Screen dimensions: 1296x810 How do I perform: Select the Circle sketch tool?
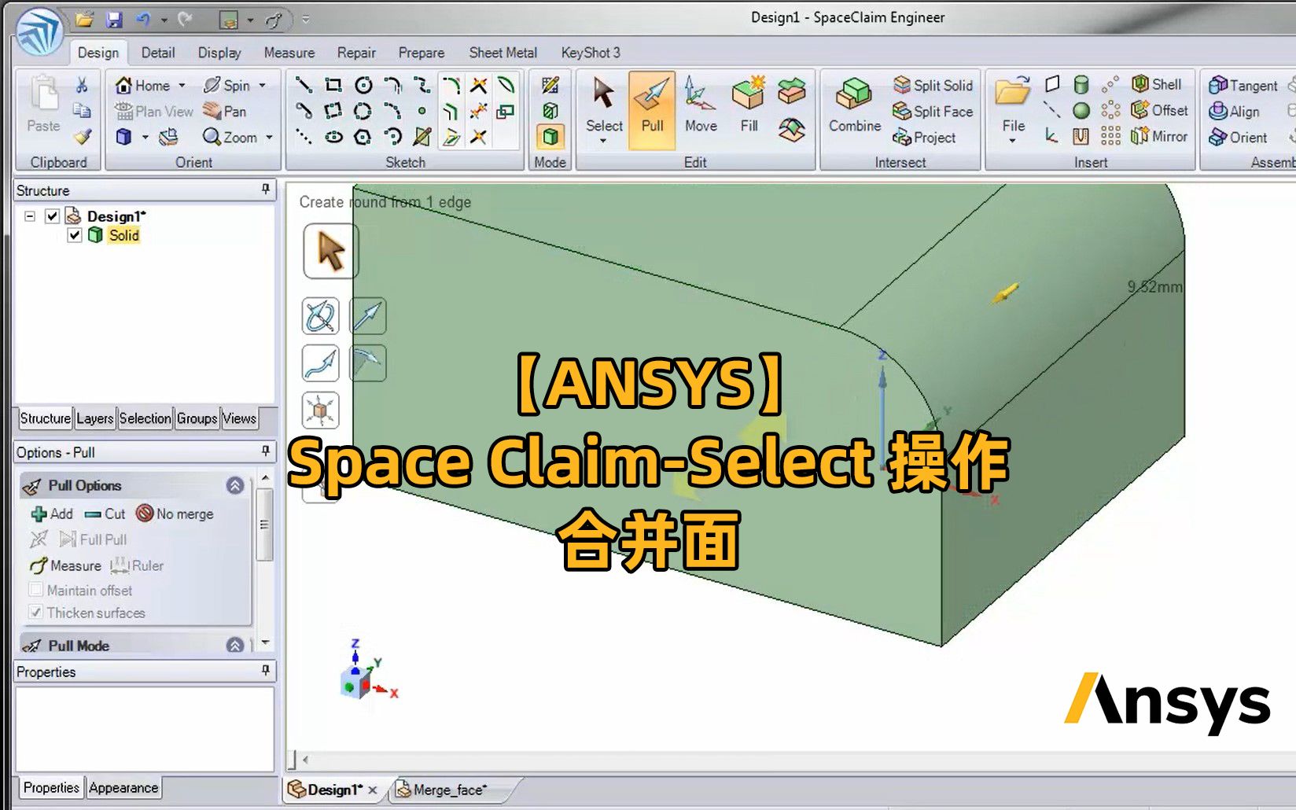(363, 85)
